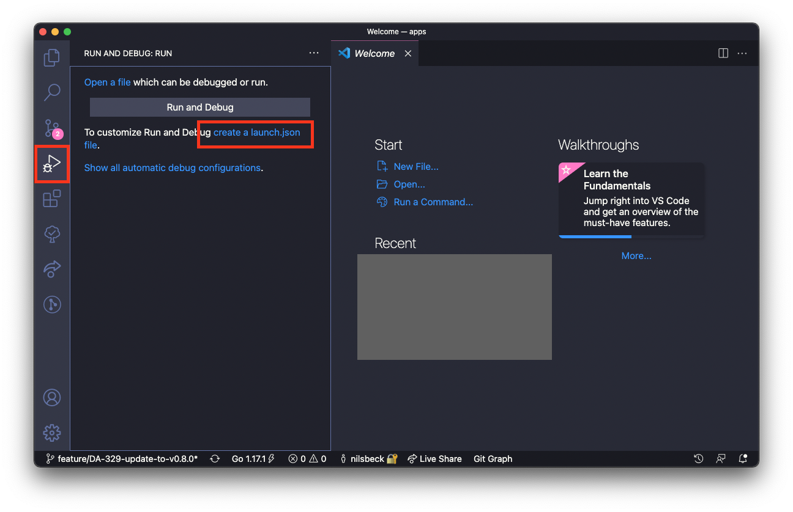Image resolution: width=793 pixels, height=512 pixels.
Task: Click nilsbeck account in status bar
Action: (369, 459)
